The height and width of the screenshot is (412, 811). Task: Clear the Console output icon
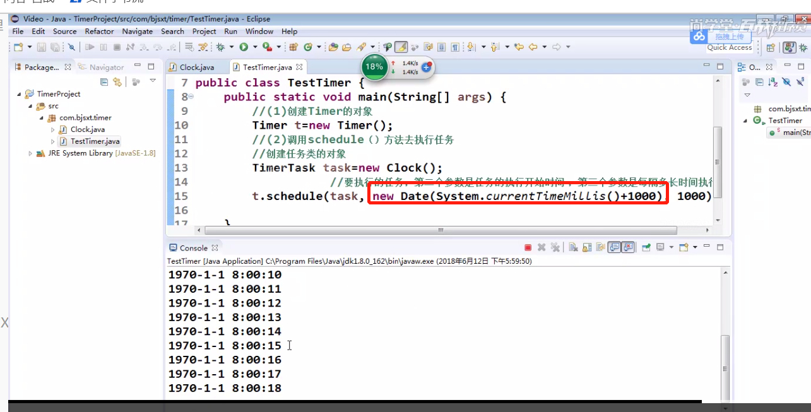coord(572,247)
